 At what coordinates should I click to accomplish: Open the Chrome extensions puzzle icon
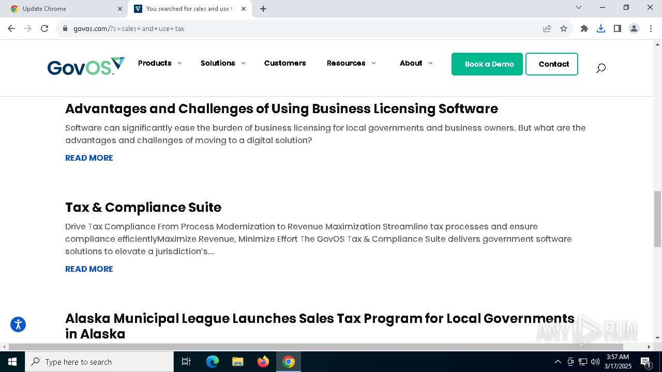tap(584, 28)
